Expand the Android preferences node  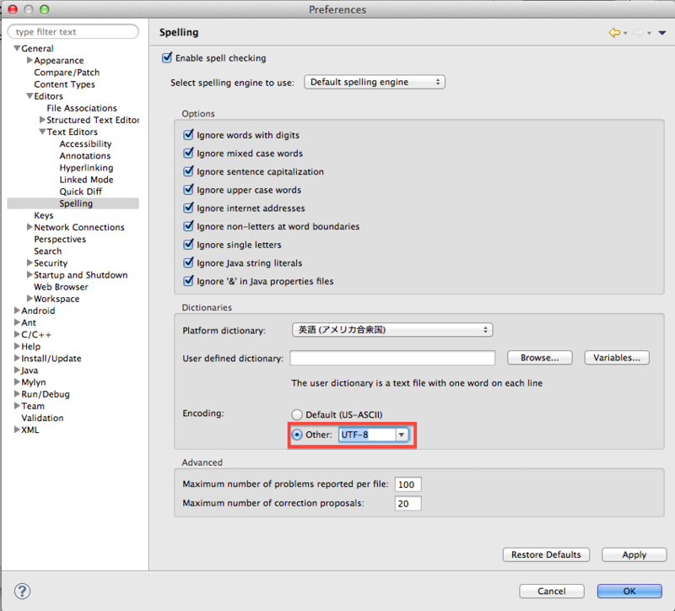click(17, 311)
